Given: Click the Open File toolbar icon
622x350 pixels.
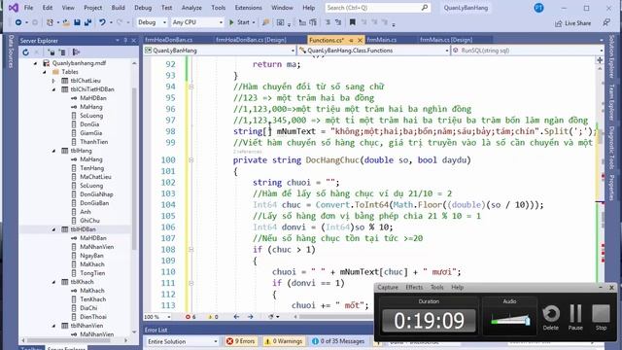Looking at the screenshot, I should 66,22.
